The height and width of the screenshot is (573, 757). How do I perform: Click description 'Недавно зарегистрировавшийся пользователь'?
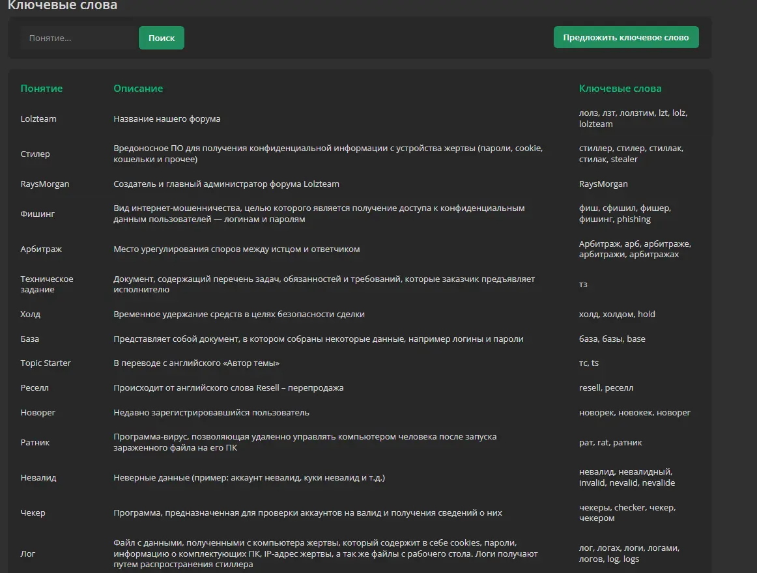click(211, 413)
